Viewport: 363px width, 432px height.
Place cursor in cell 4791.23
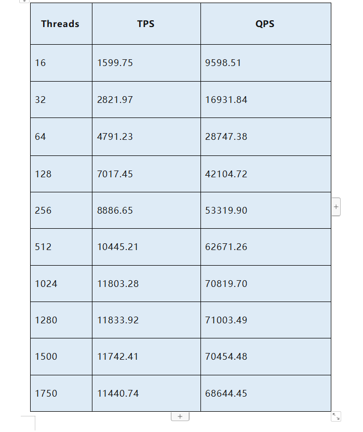point(146,137)
